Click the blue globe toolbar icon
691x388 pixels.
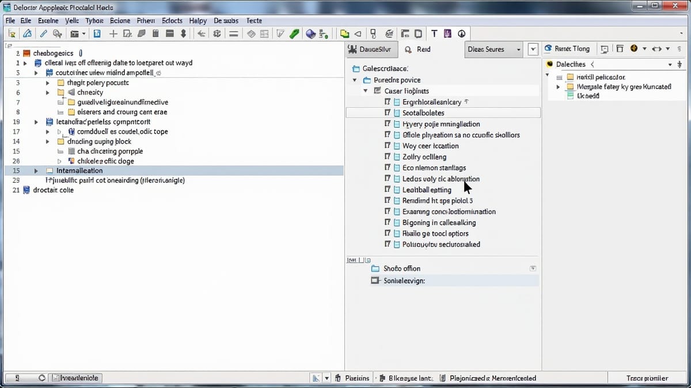click(x=311, y=34)
